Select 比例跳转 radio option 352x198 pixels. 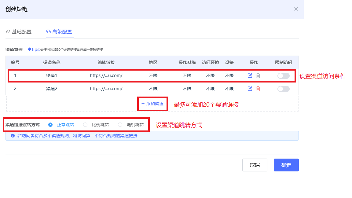(x=85, y=125)
